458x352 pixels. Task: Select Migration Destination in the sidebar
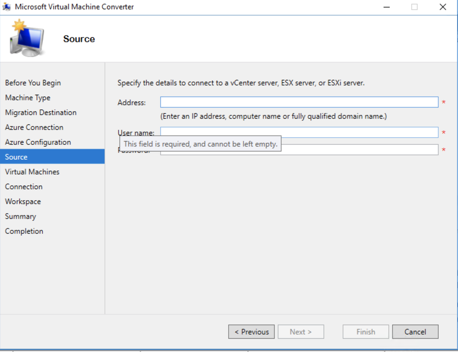tap(41, 113)
